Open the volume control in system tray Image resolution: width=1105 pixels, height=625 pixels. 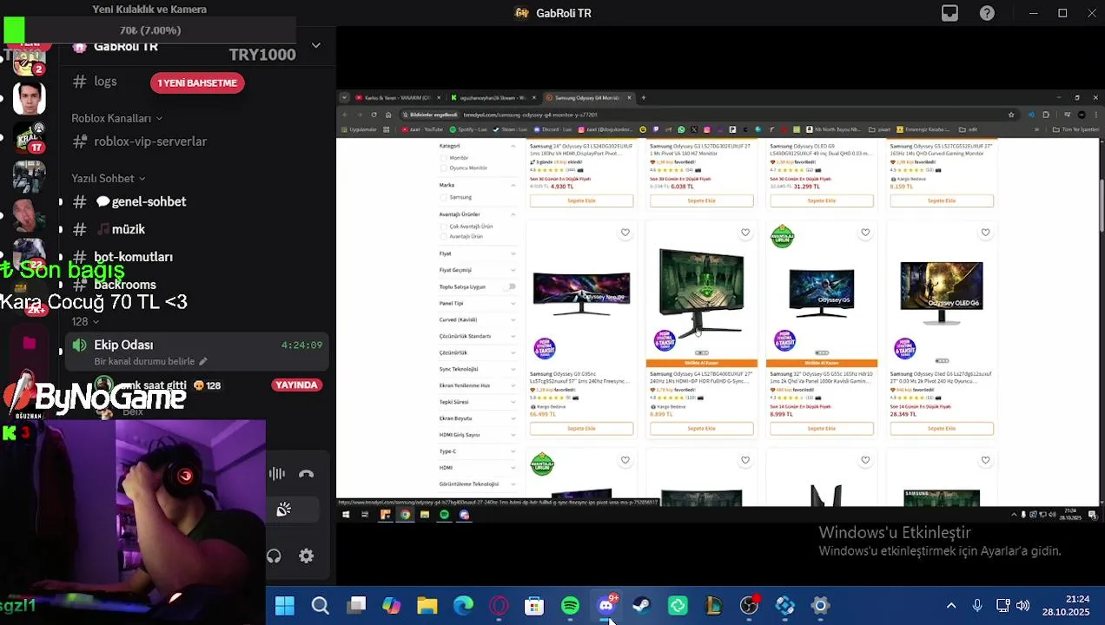point(1022,606)
